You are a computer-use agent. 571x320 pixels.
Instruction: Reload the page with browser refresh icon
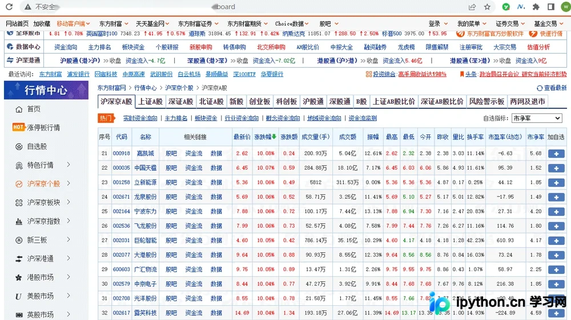[x=9, y=6]
